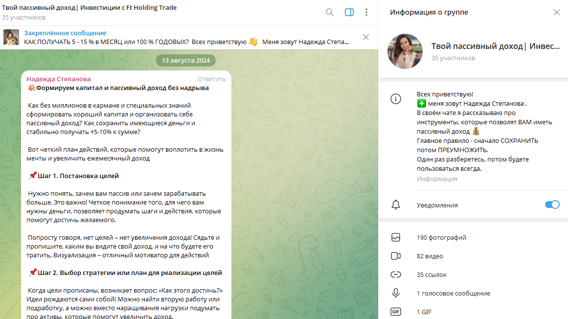Image resolution: width=568 pixels, height=319 pixels.
Task: Click 'Уведомления' label
Action: tap(437, 205)
